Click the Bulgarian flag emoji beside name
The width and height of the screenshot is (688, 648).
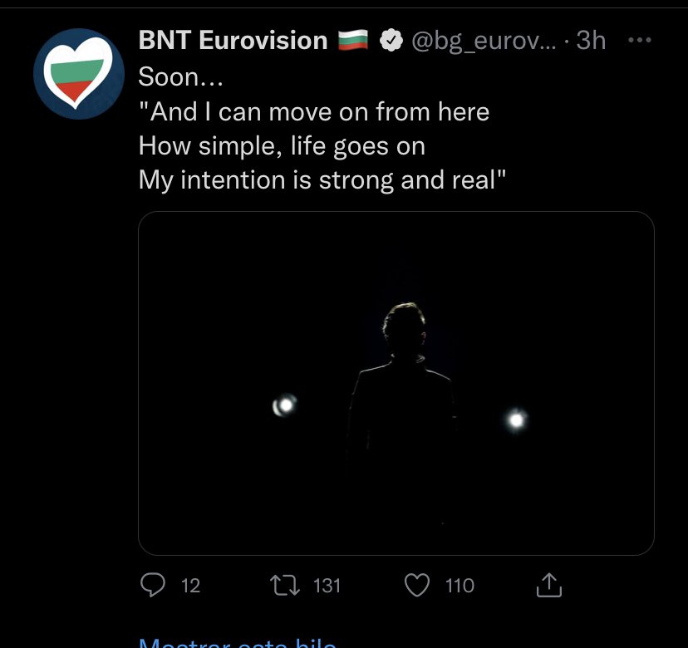[x=352, y=41]
